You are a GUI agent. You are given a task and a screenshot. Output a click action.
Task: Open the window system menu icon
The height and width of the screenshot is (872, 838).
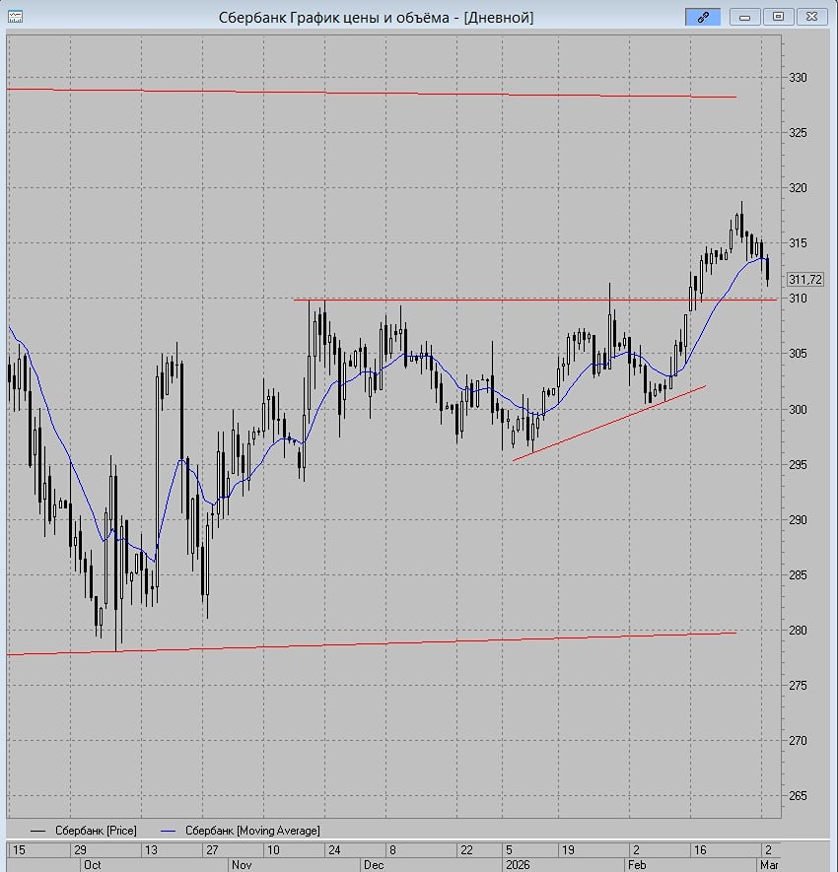pyautogui.click(x=16, y=17)
